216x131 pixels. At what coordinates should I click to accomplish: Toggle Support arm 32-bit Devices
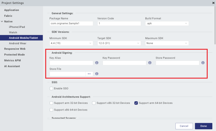pos(51,103)
